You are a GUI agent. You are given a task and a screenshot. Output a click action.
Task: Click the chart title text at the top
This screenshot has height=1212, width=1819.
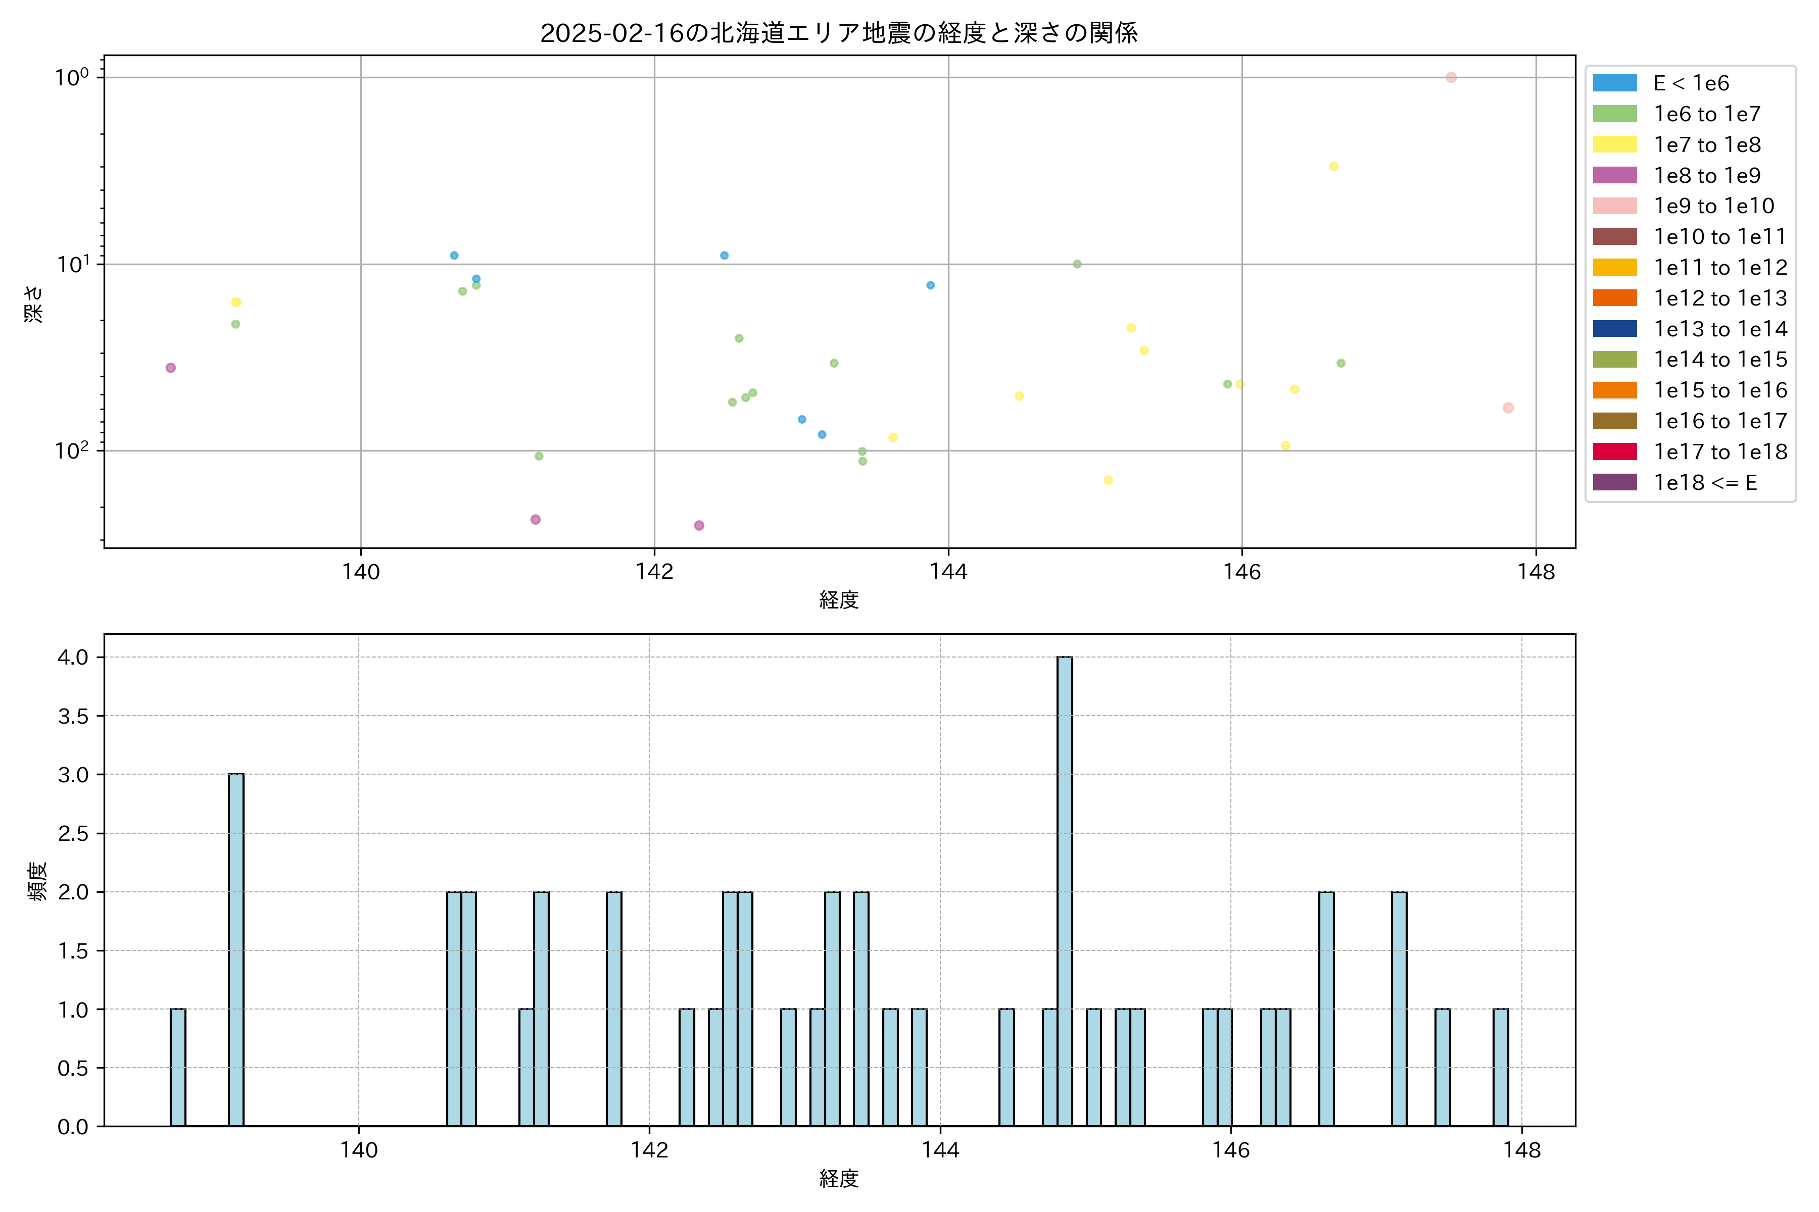[838, 33]
